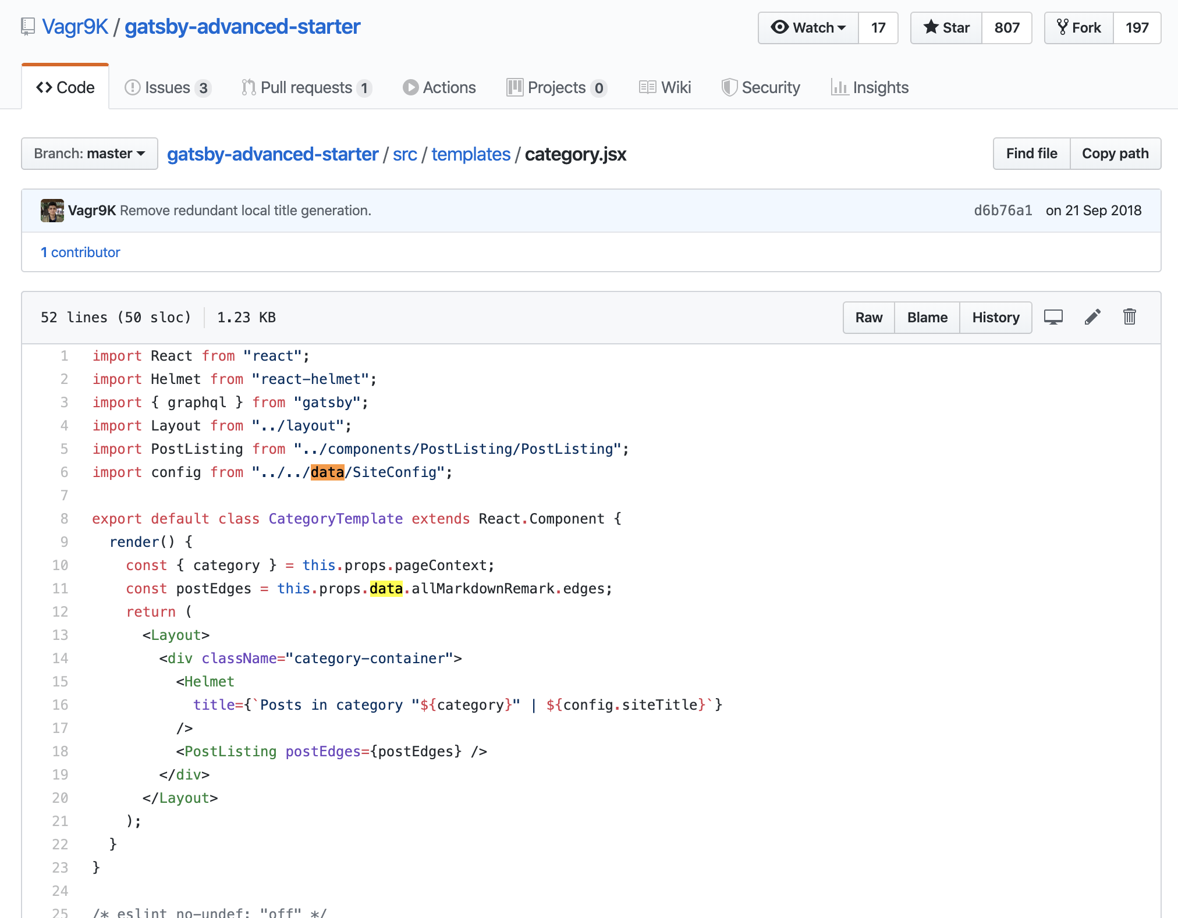Navigate to templates breadcrumb folder

(x=471, y=154)
